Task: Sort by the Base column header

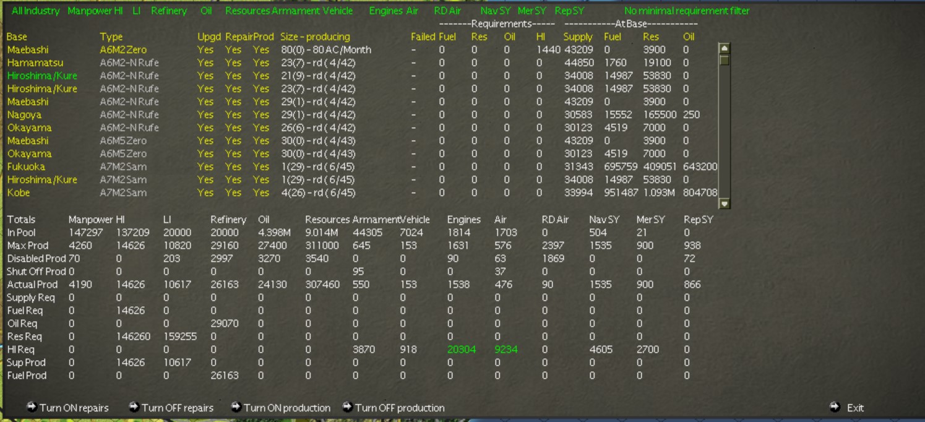Action: 17,37
